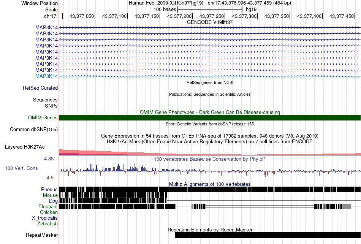The height and width of the screenshot is (244, 361).
Task: Click the Dog species label
Action: (54, 201)
